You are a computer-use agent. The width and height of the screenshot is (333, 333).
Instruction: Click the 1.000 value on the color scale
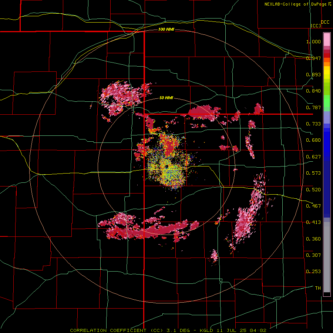click(313, 41)
